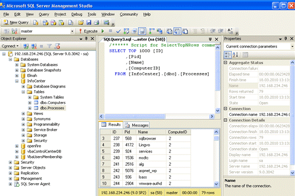Image resolution: width=295 pixels, height=196 pixels.
Task: Collapse the Tables folder
Action: 23,92
